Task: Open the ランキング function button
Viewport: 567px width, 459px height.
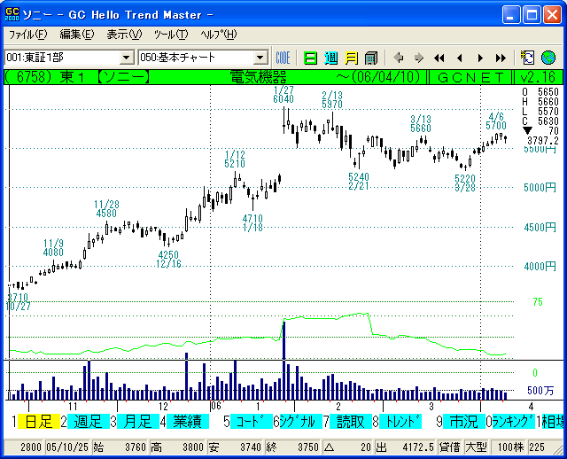Action: coord(514,422)
